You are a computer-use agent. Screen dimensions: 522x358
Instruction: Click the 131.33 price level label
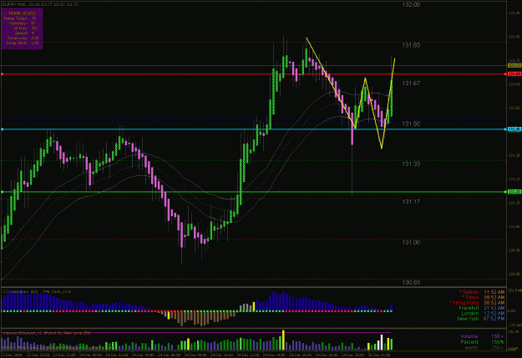(x=411, y=164)
